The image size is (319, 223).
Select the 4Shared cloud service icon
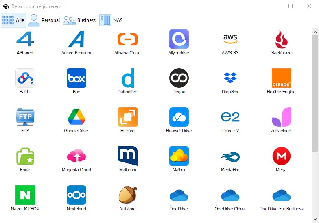25,39
